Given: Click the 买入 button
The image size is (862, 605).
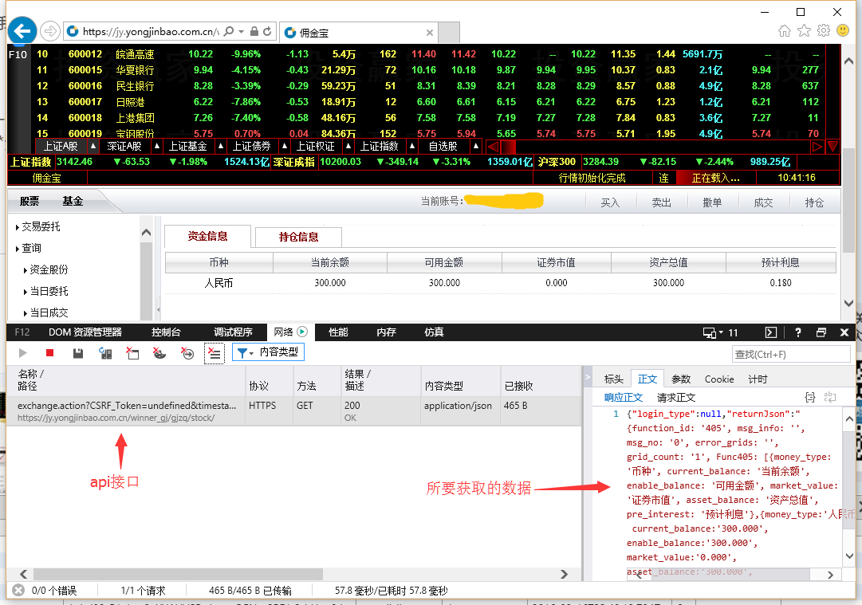Looking at the screenshot, I should [x=610, y=202].
